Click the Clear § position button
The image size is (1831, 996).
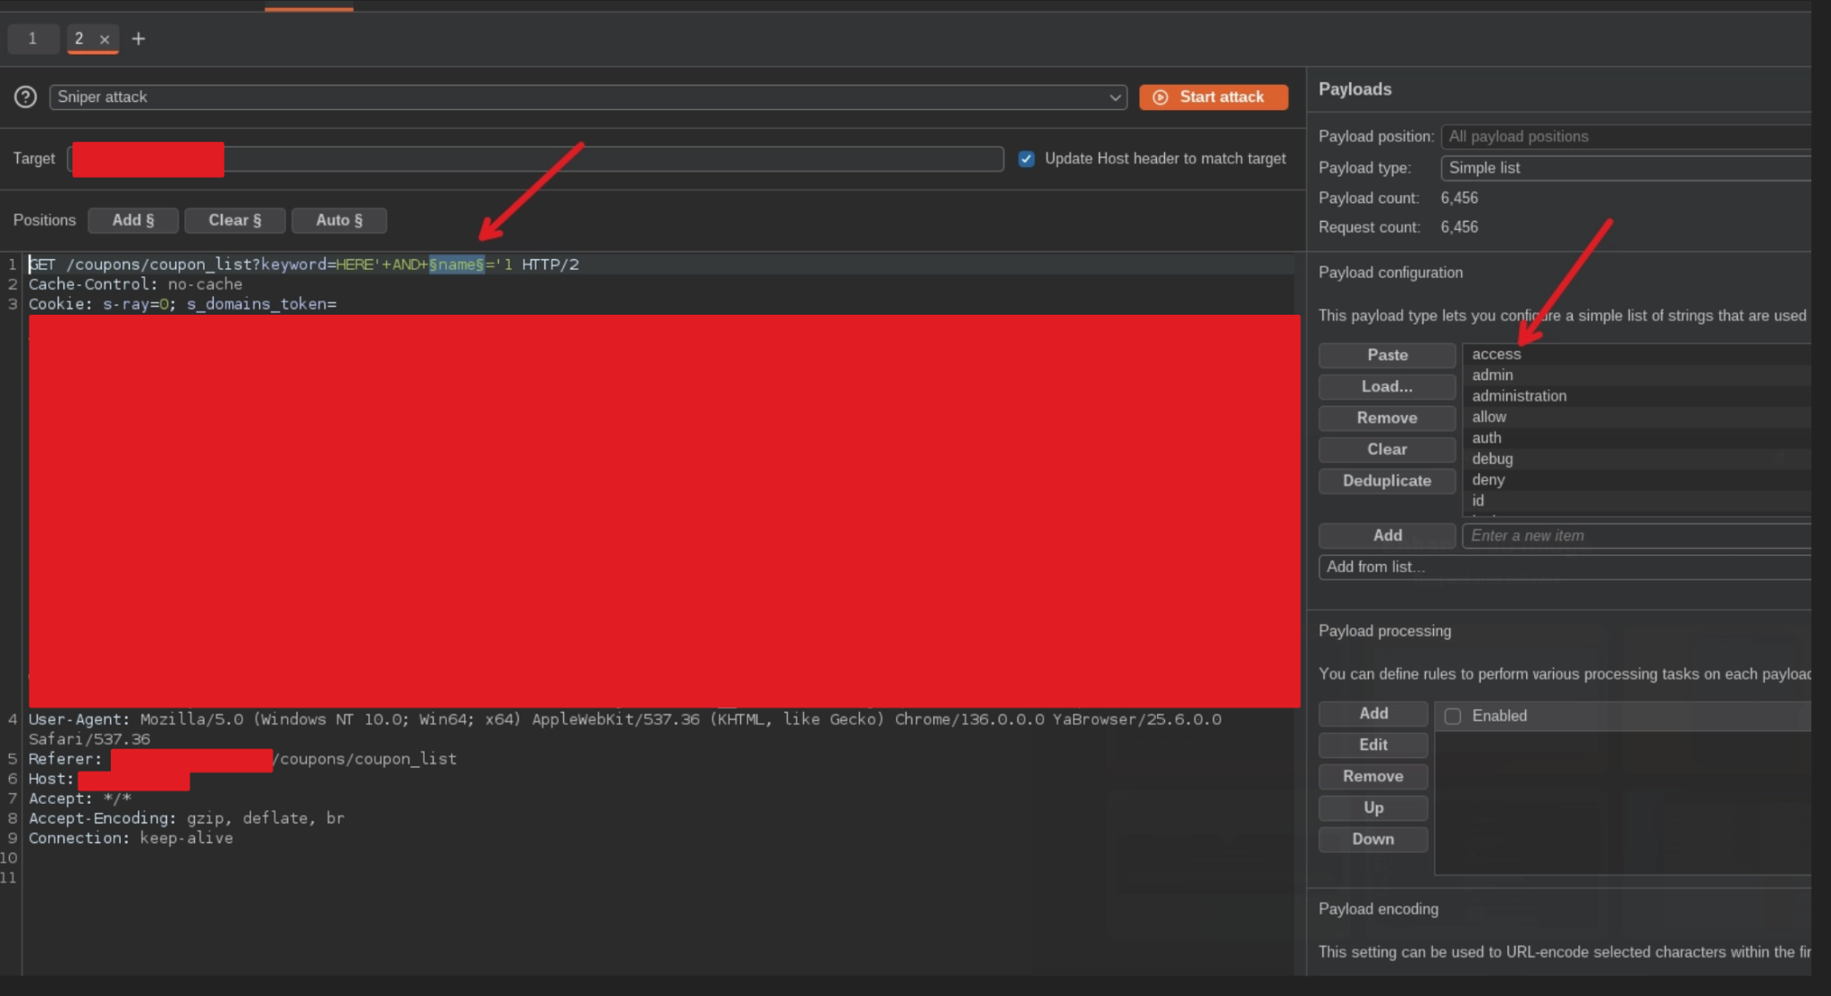234,220
